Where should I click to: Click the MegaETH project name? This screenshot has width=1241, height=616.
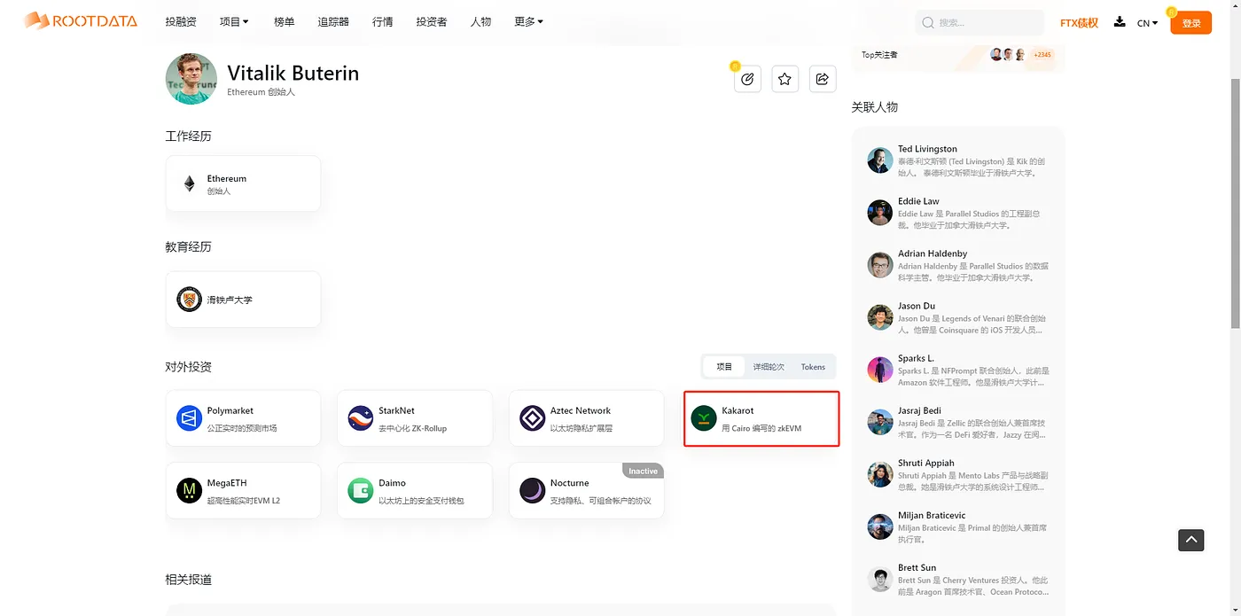227,483
